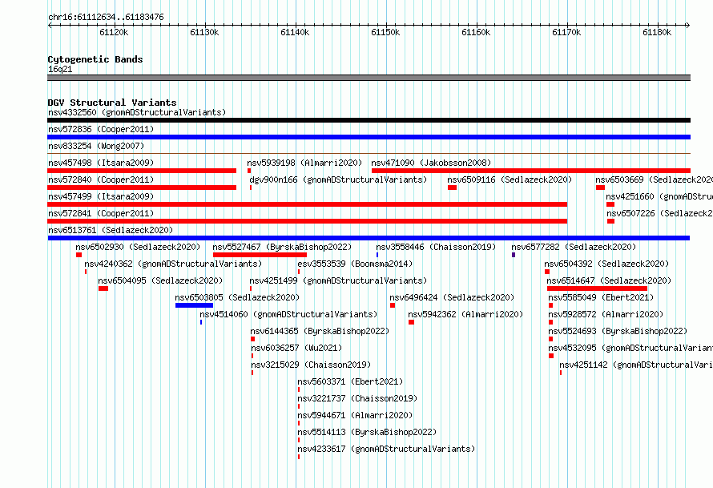The image size is (713, 488).
Task: Click nsv6144365 (ByrskaBishop2022) label
Action: [320, 331]
